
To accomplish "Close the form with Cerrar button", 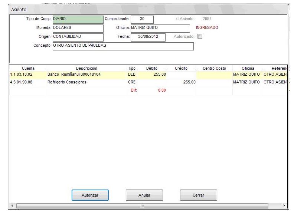I will click(x=198, y=195).
